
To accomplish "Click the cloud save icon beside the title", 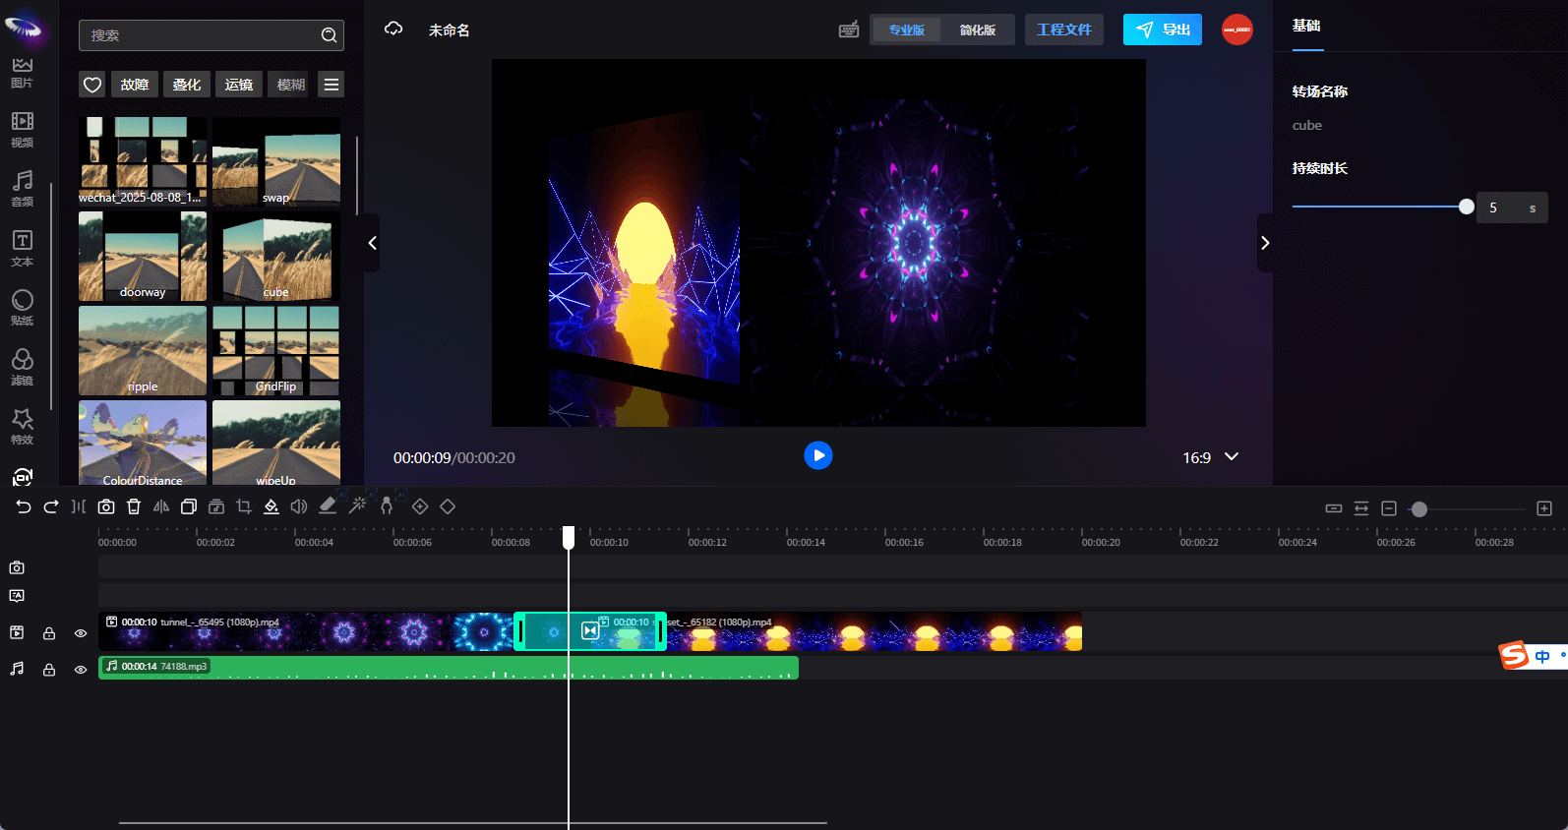I will pyautogui.click(x=393, y=30).
